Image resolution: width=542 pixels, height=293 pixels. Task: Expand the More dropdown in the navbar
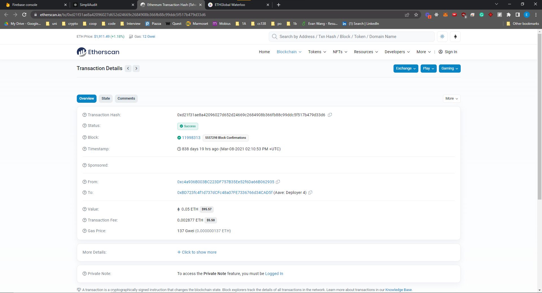point(424,52)
